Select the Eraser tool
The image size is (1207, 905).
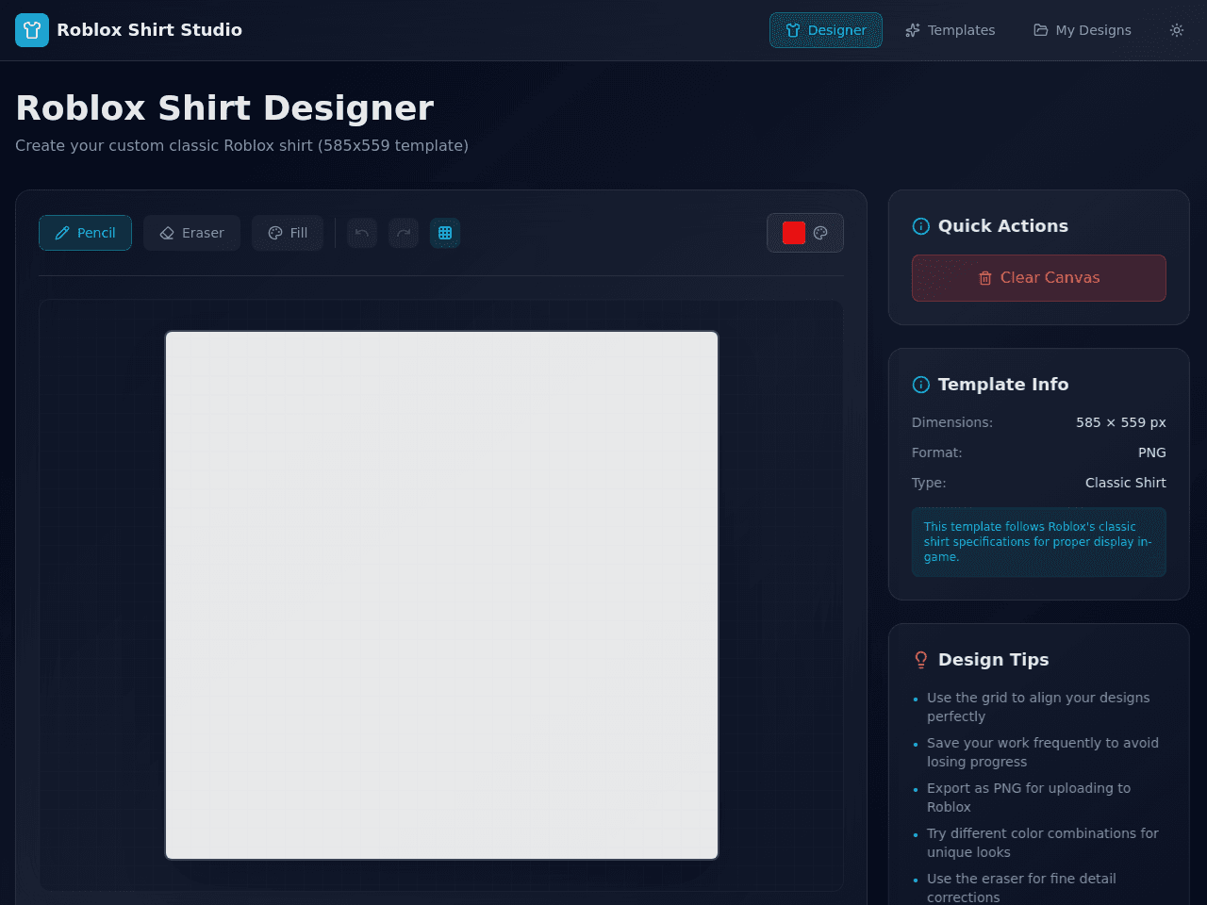click(x=191, y=233)
